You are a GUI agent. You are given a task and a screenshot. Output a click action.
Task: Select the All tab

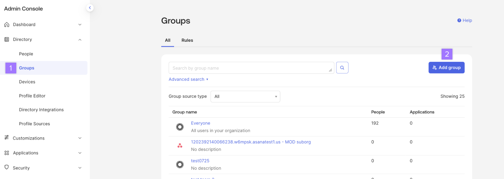tap(167, 40)
